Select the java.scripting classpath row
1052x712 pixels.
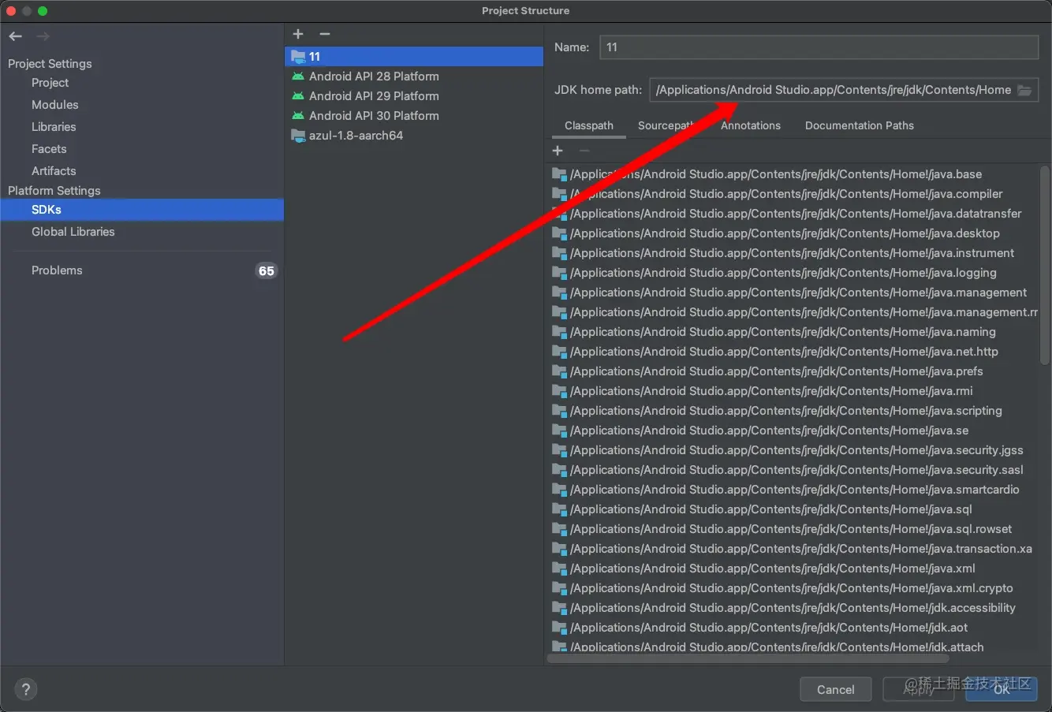coord(793,411)
